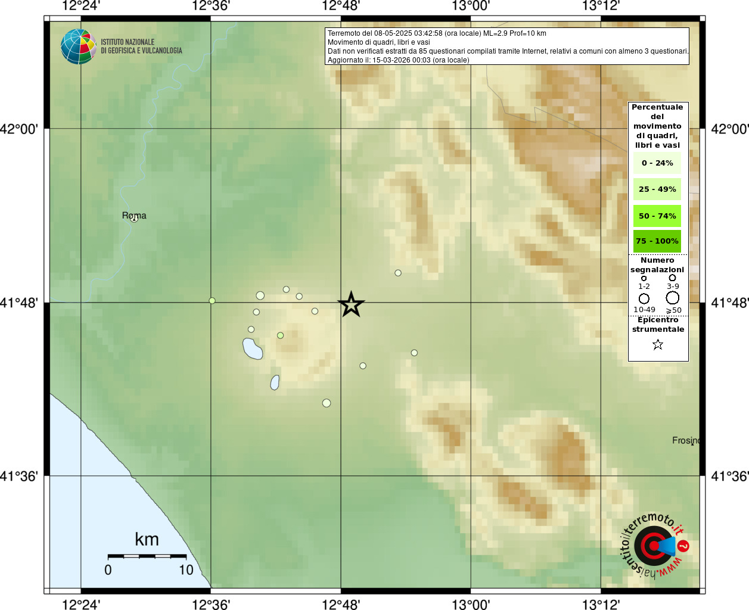
Task: Click the INGV globe logo
Action: [78, 46]
